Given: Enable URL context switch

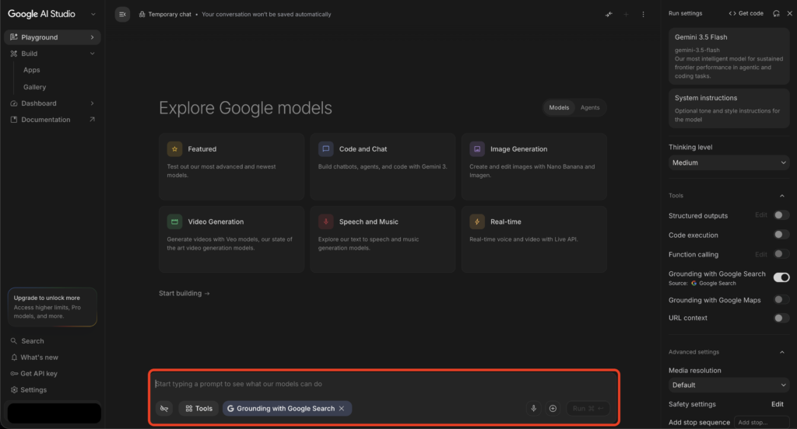Looking at the screenshot, I should click(x=781, y=318).
